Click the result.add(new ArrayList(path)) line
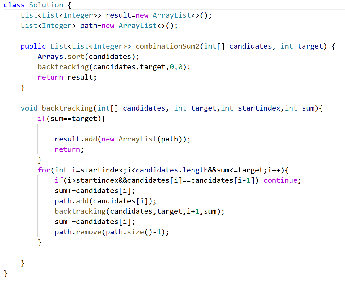The image size is (345, 283). 122,139
